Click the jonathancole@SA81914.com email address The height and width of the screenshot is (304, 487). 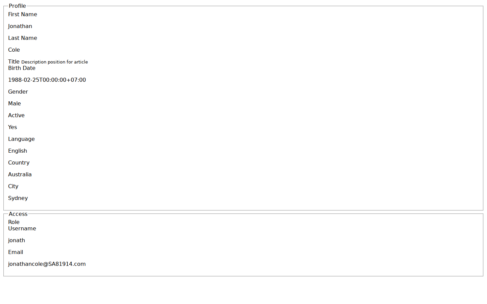(47, 264)
